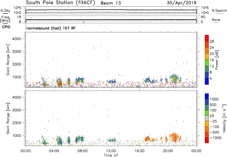Viewport: 227px width, 157px height.
Task: Click the "16:00" time tick label
Action: pyautogui.click(x=139, y=151)
